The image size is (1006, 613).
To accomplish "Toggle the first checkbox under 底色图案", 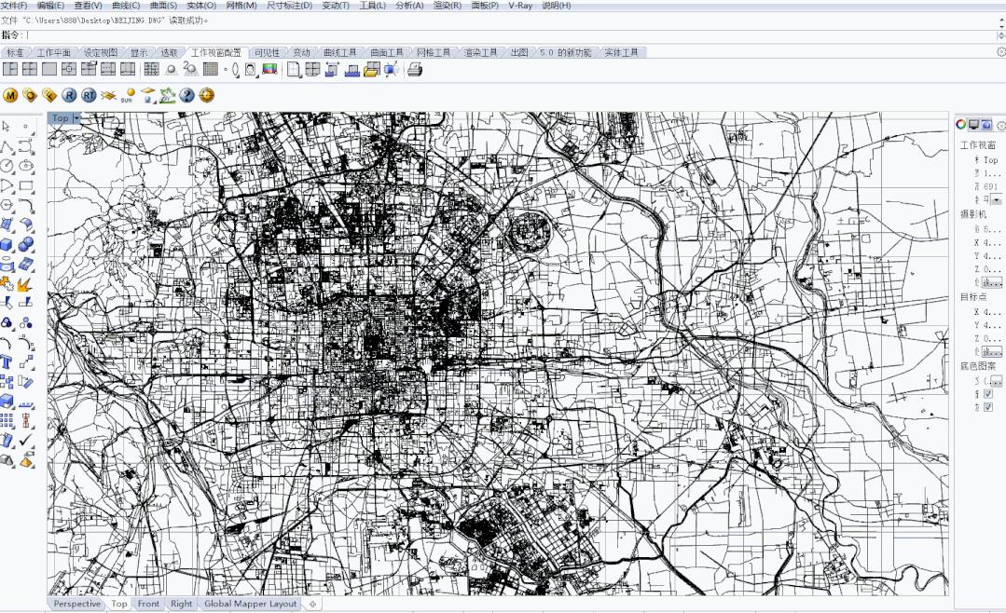I will pos(988,394).
